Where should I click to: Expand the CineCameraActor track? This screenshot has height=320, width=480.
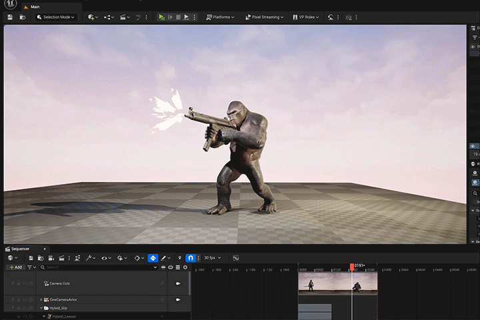click(x=41, y=300)
